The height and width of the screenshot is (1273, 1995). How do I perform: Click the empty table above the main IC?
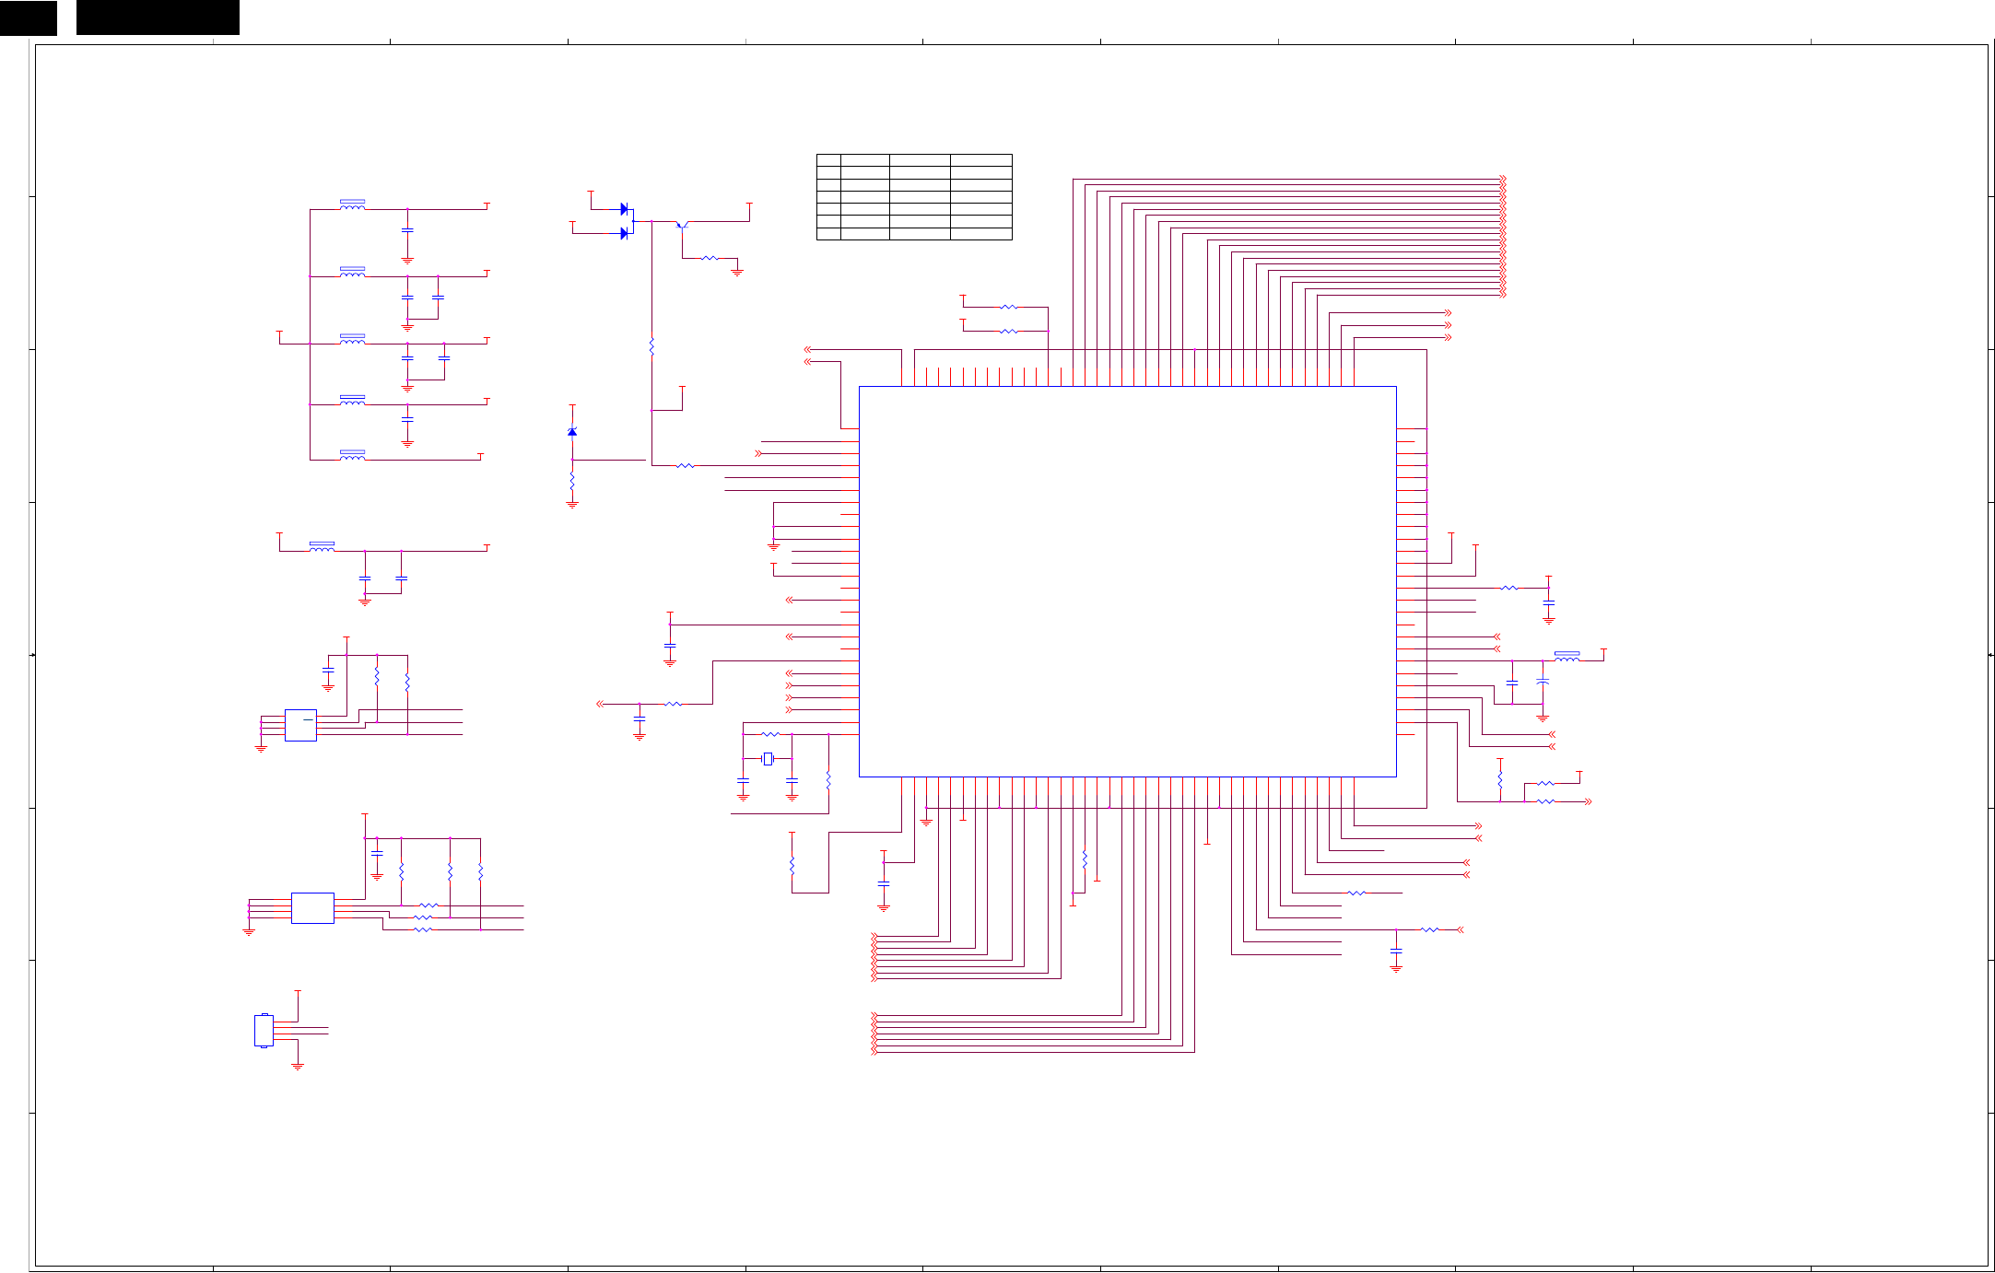click(x=914, y=197)
